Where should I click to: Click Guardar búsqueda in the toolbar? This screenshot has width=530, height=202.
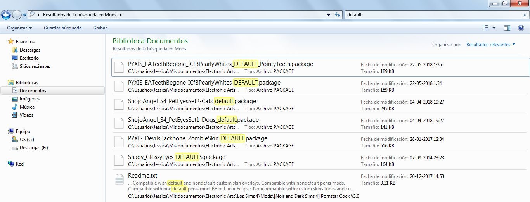[62, 28]
